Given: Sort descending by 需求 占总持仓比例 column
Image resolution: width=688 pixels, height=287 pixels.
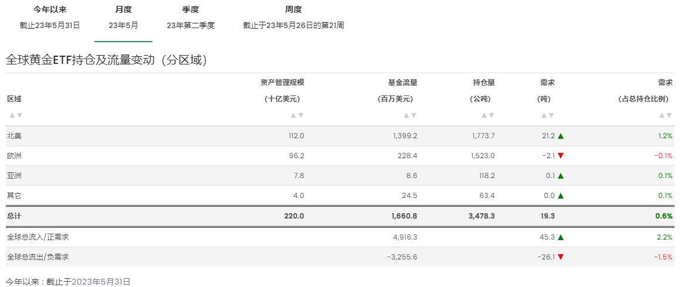Looking at the screenshot, I should 669,115.
